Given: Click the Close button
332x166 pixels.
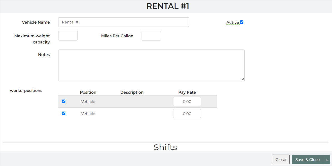Looking at the screenshot, I should pos(281,160).
